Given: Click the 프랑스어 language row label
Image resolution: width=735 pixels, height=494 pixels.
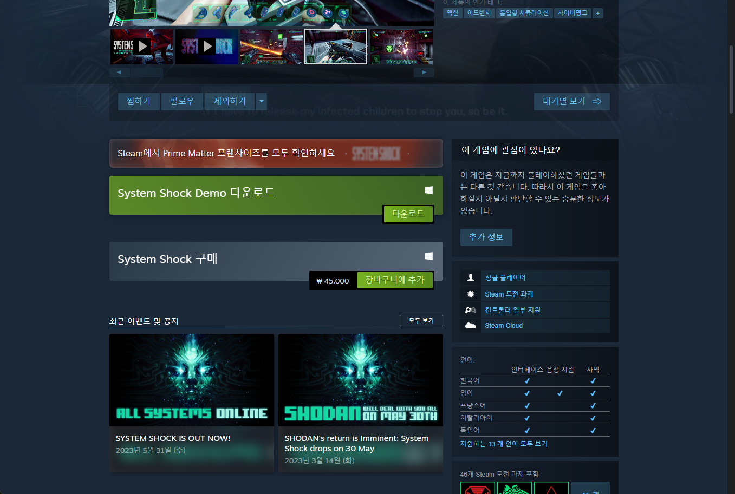Looking at the screenshot, I should click(473, 405).
